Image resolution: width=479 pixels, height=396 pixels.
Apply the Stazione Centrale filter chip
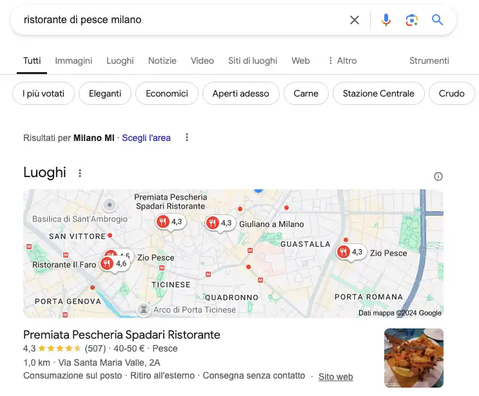378,93
